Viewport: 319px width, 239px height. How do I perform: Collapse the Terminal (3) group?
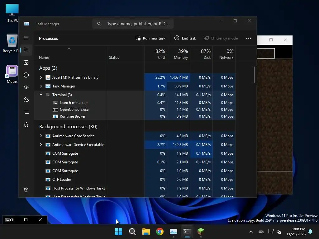point(41,95)
